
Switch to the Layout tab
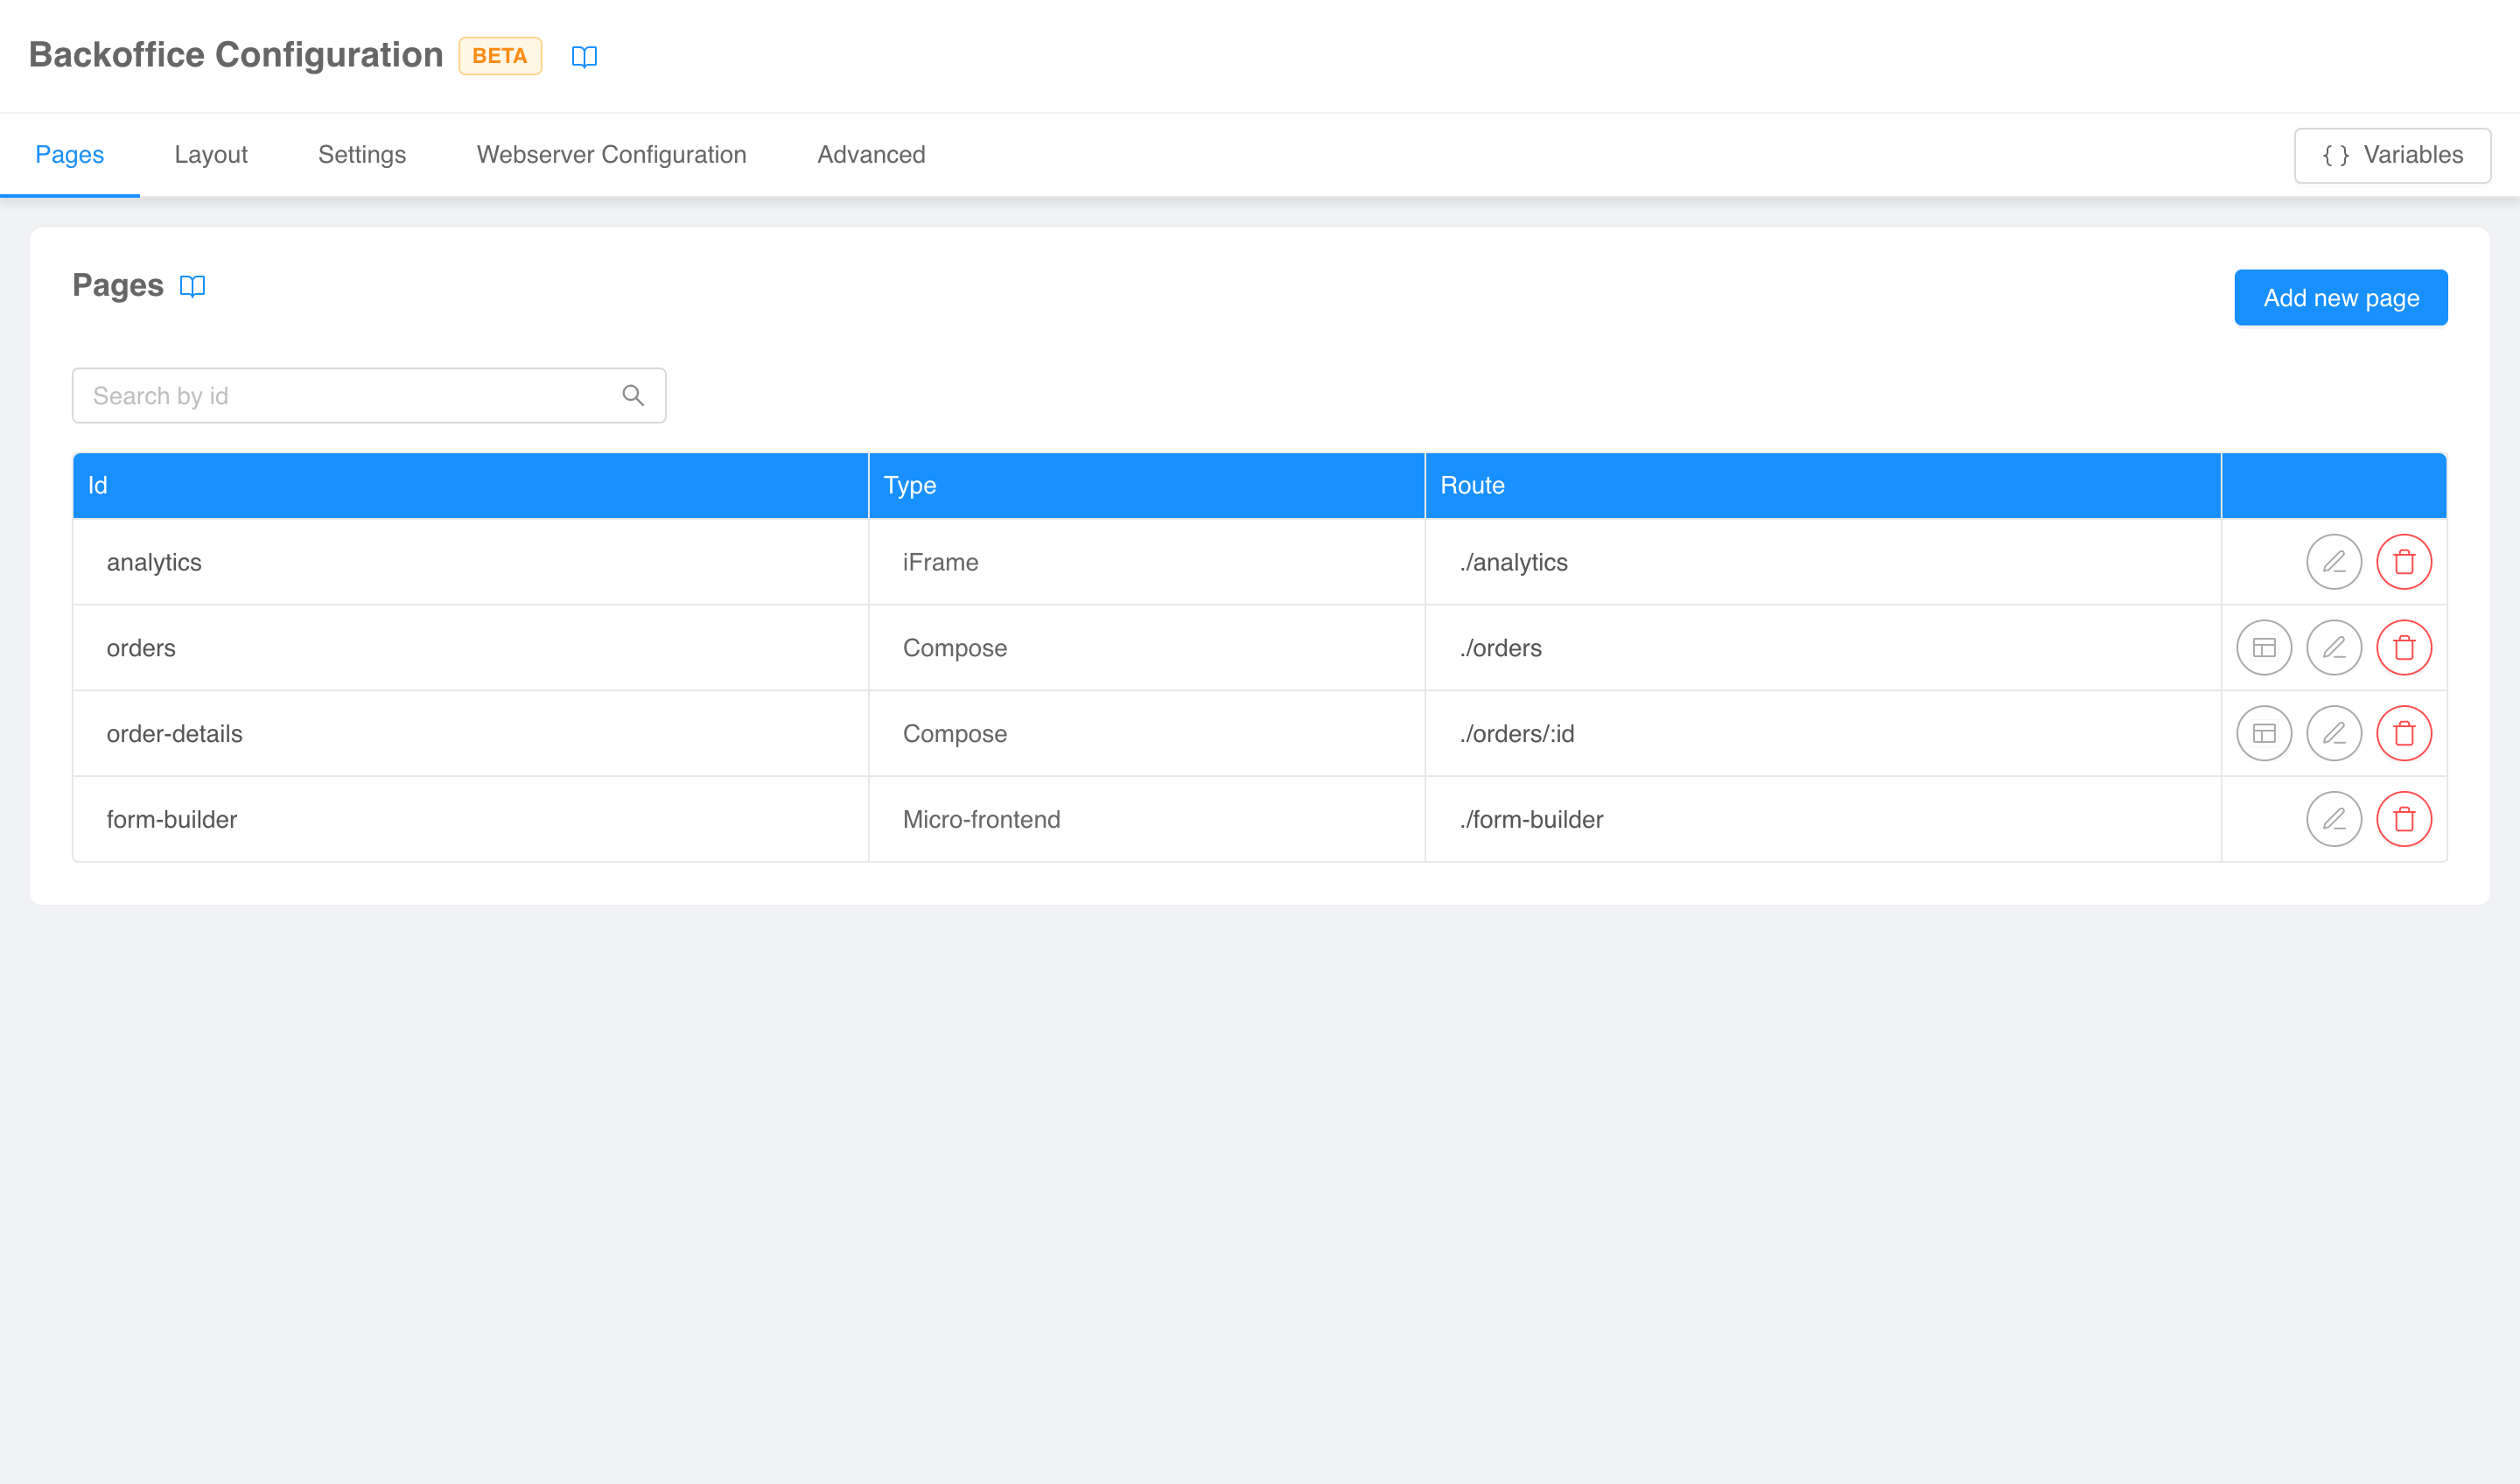[x=210, y=155]
